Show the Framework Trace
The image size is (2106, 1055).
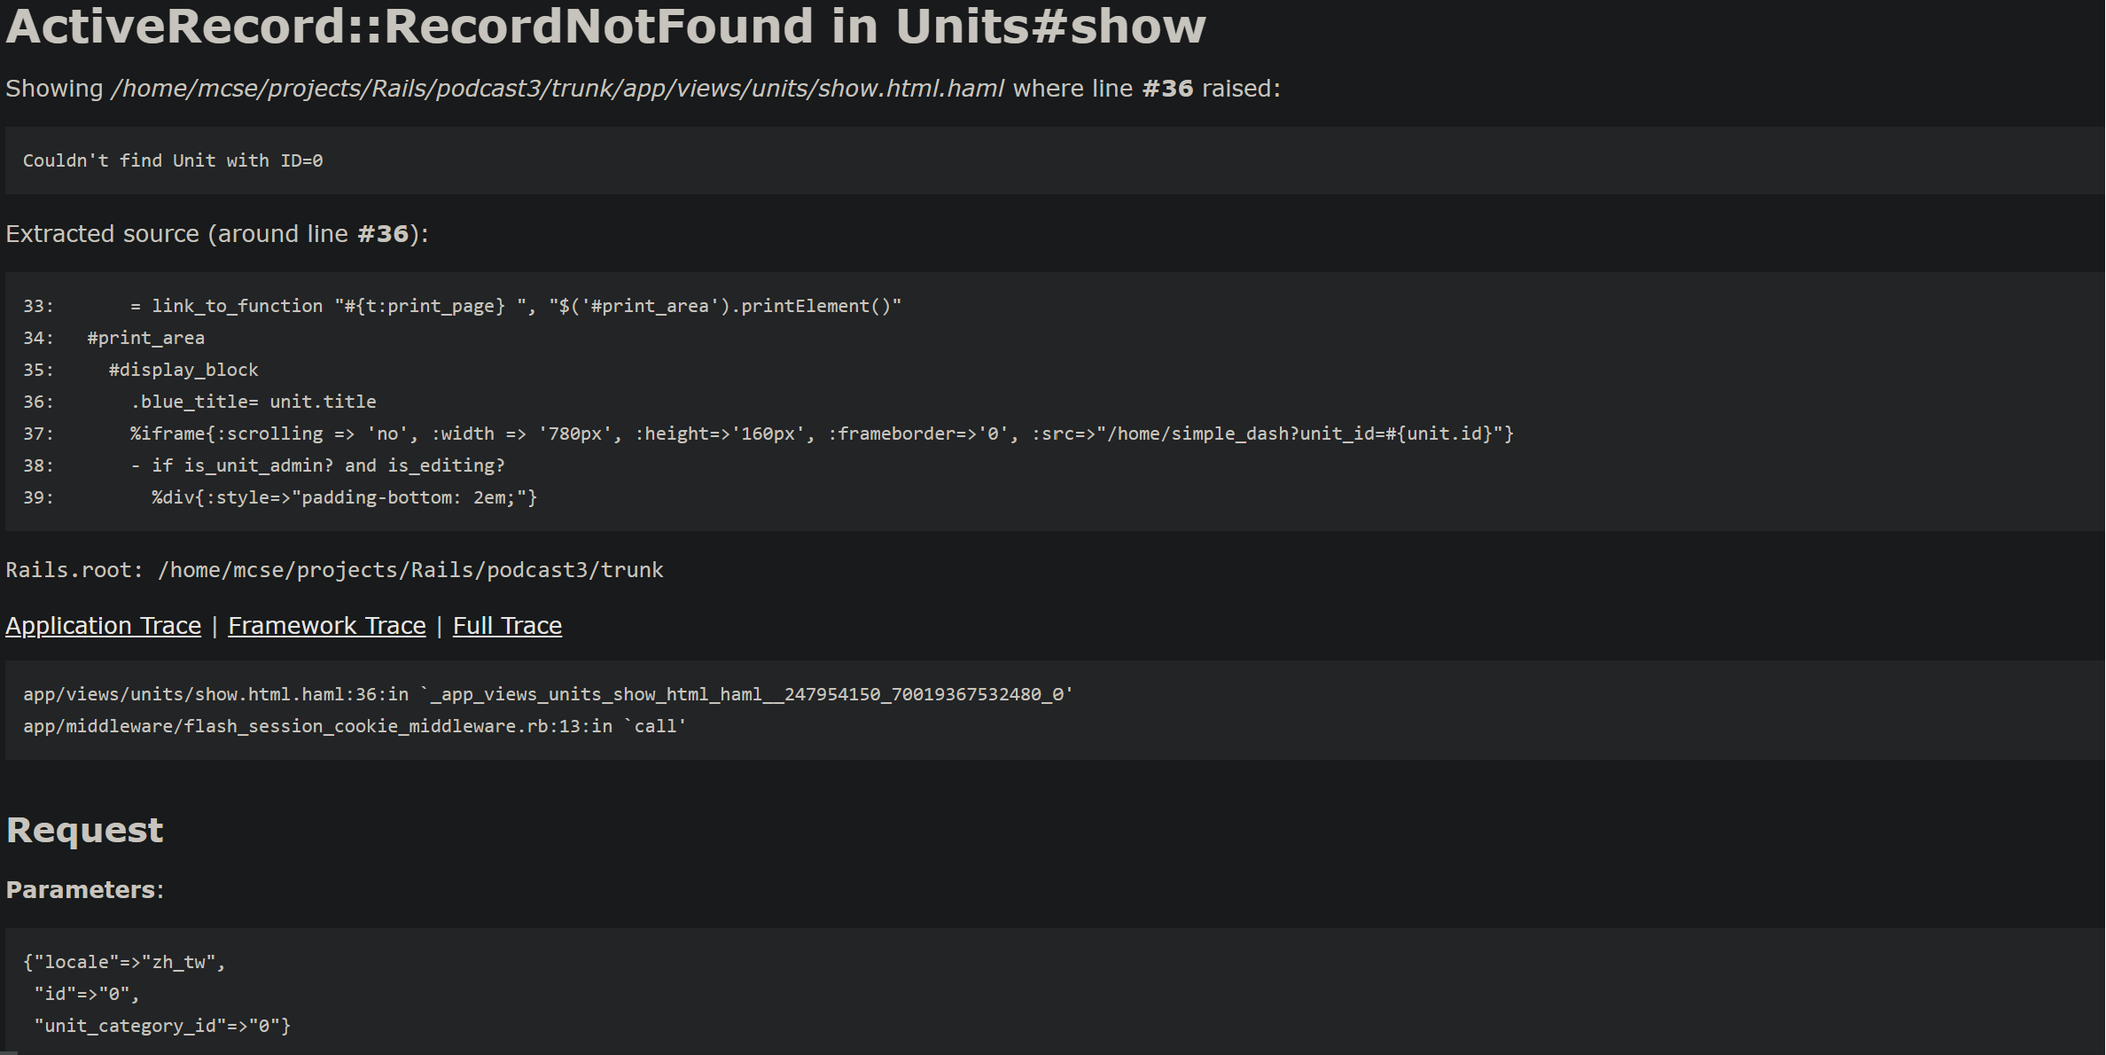tap(327, 626)
